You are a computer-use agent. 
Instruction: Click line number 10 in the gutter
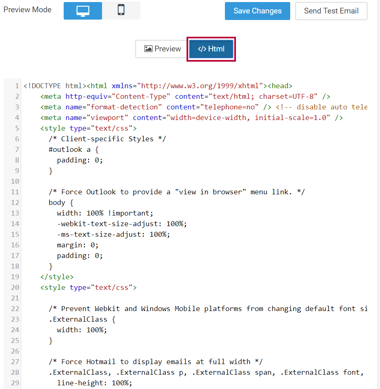point(15,181)
